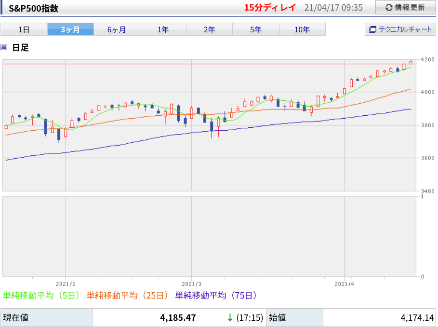Open the テクニカルチャート technical chart
Viewport: 438px width, 327px height.
pos(400,29)
